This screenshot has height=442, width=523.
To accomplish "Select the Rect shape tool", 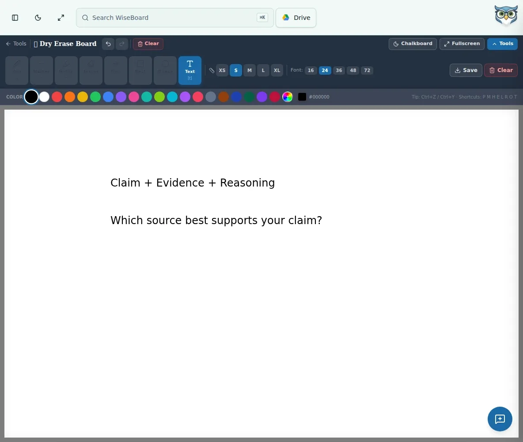I will [140, 70].
